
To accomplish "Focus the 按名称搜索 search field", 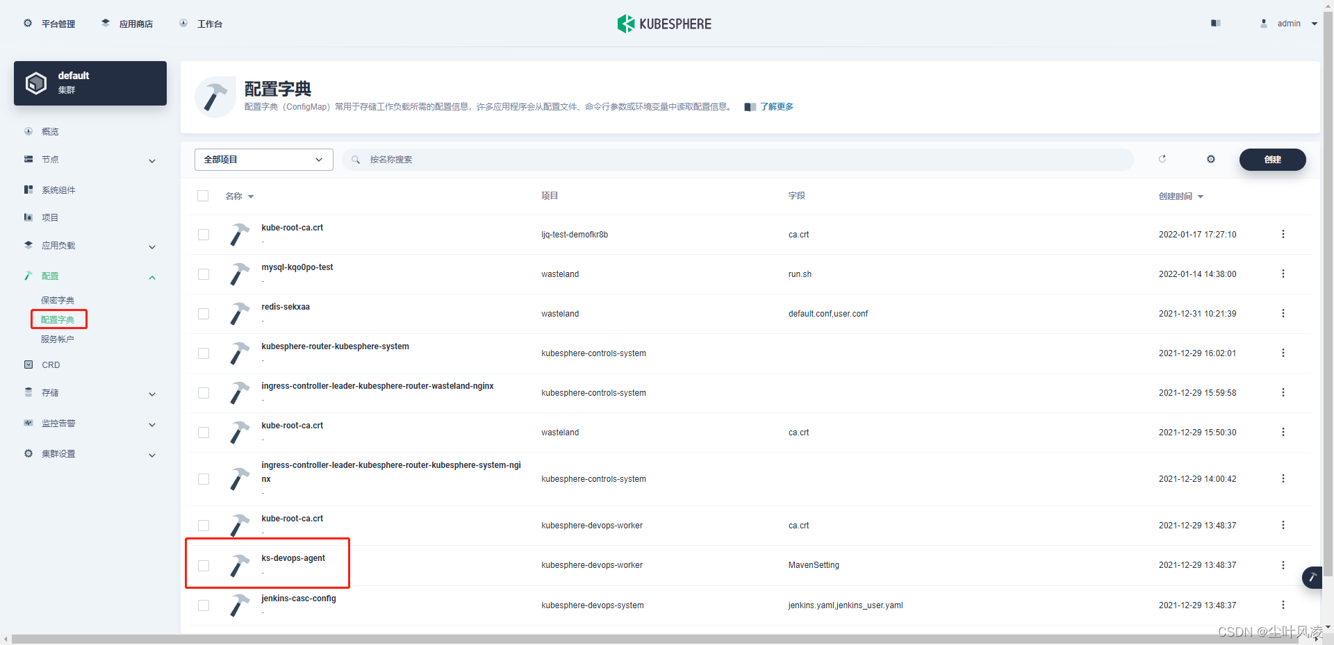I will pyautogui.click(x=738, y=160).
